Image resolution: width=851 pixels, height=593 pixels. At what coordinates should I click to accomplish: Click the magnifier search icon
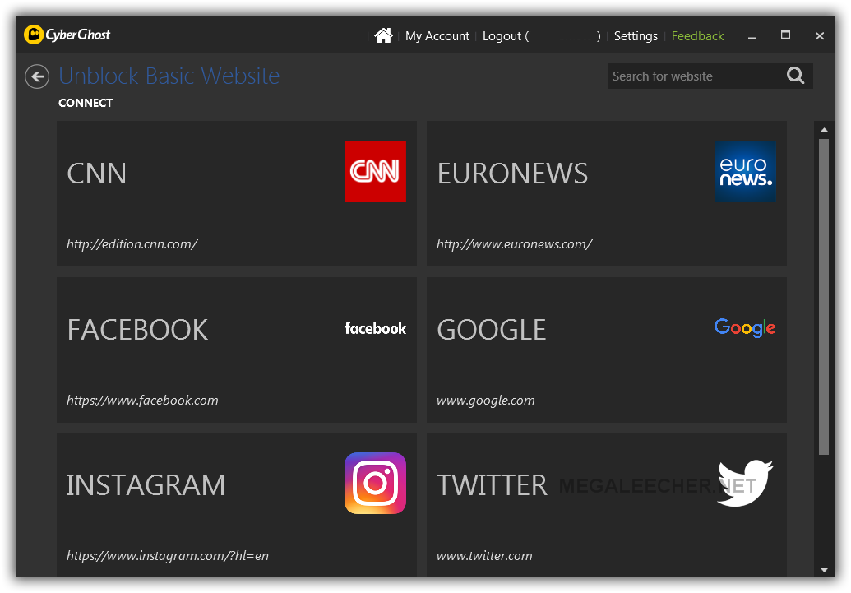click(x=796, y=76)
